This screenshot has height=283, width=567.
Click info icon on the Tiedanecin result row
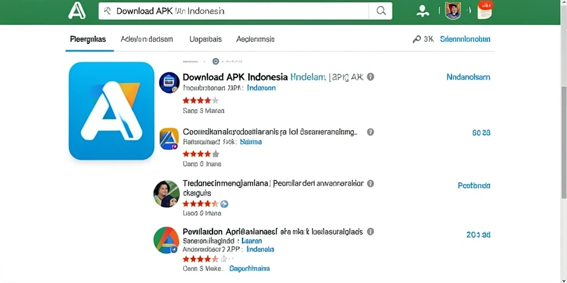point(370,184)
